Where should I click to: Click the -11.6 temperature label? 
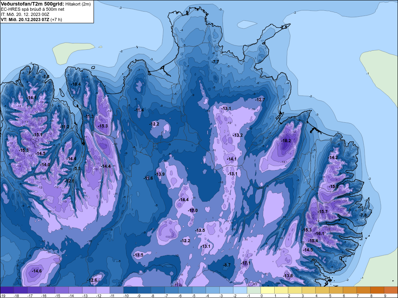(148, 178)
